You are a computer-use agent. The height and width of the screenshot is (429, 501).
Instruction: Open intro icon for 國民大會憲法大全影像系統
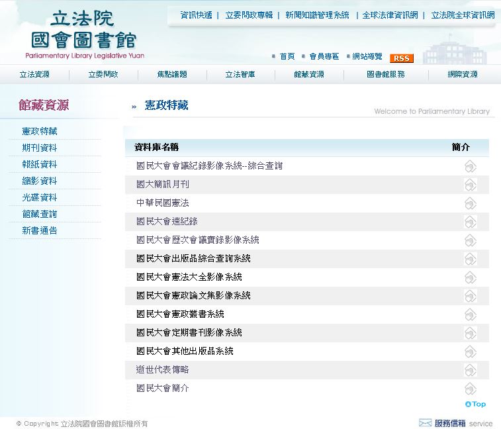[471, 277]
